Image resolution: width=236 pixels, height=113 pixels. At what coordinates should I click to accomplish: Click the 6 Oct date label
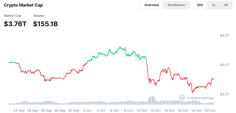coord(114,111)
